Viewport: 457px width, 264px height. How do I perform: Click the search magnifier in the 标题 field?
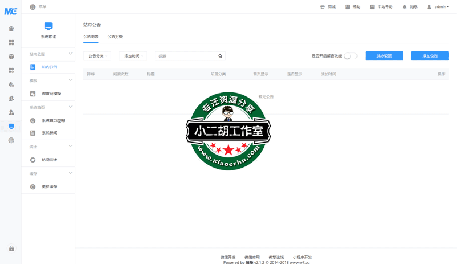point(221,56)
